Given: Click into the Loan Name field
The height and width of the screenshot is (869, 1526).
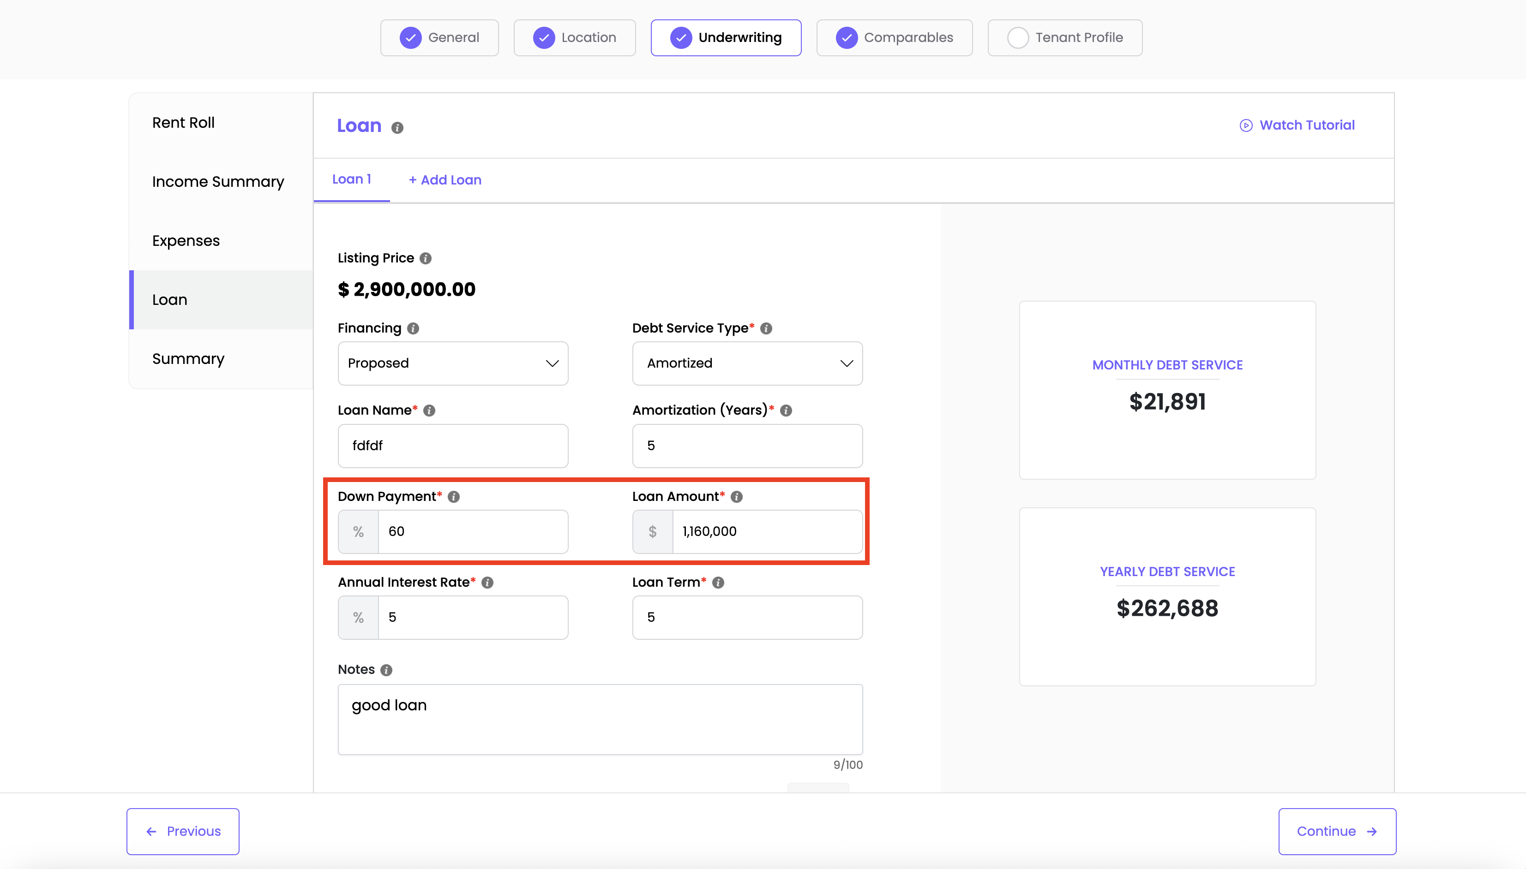Looking at the screenshot, I should 453,446.
